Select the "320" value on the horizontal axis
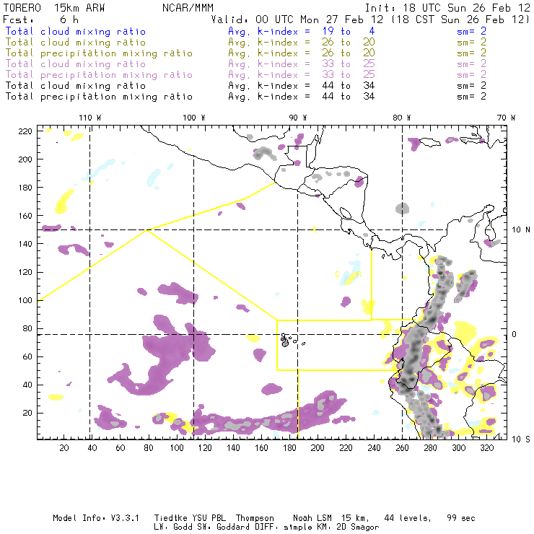 [x=486, y=448]
